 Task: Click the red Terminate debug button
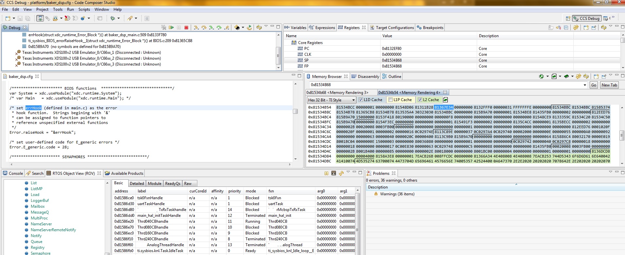pos(186,27)
